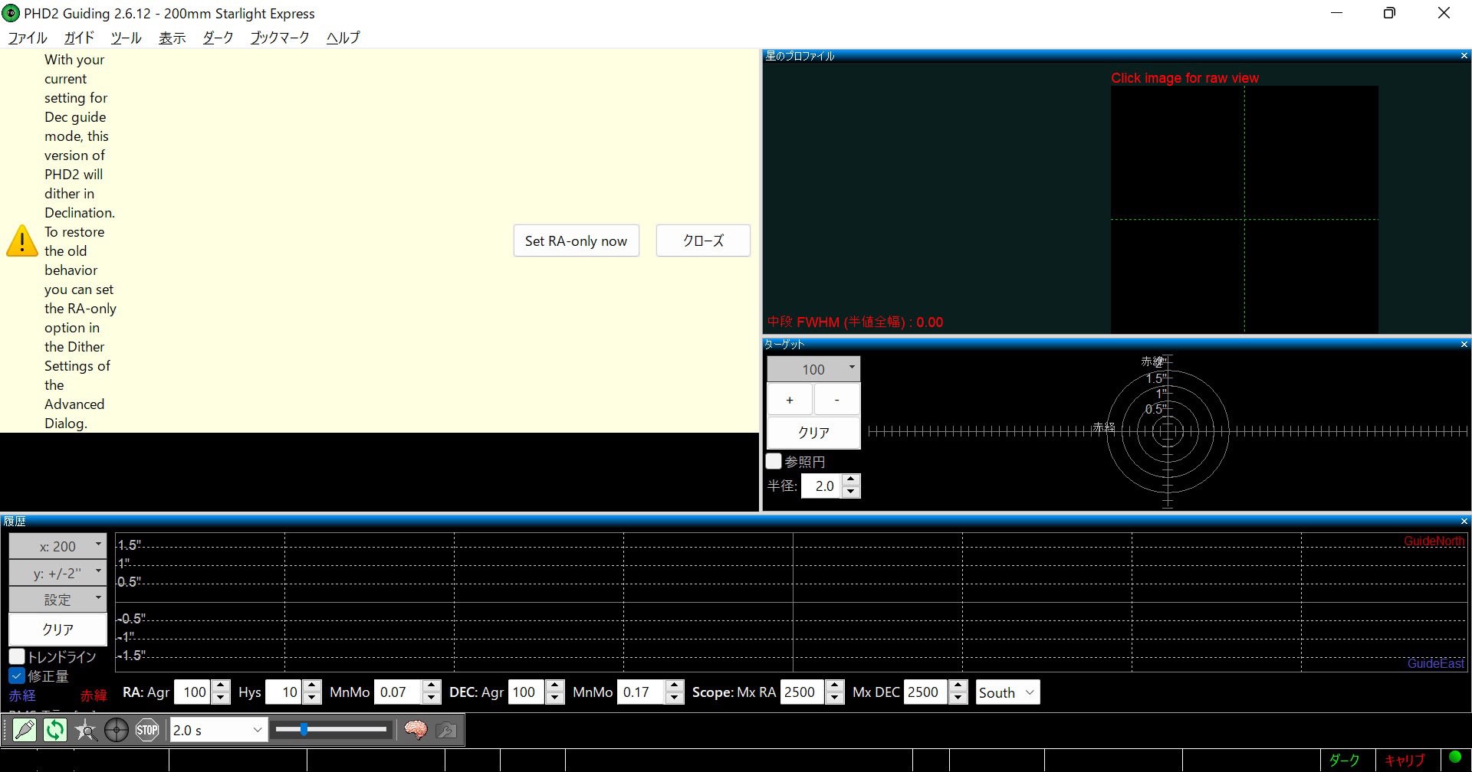Increase Mx RA value with up arrow
The height and width of the screenshot is (772, 1472).
pos(836,686)
